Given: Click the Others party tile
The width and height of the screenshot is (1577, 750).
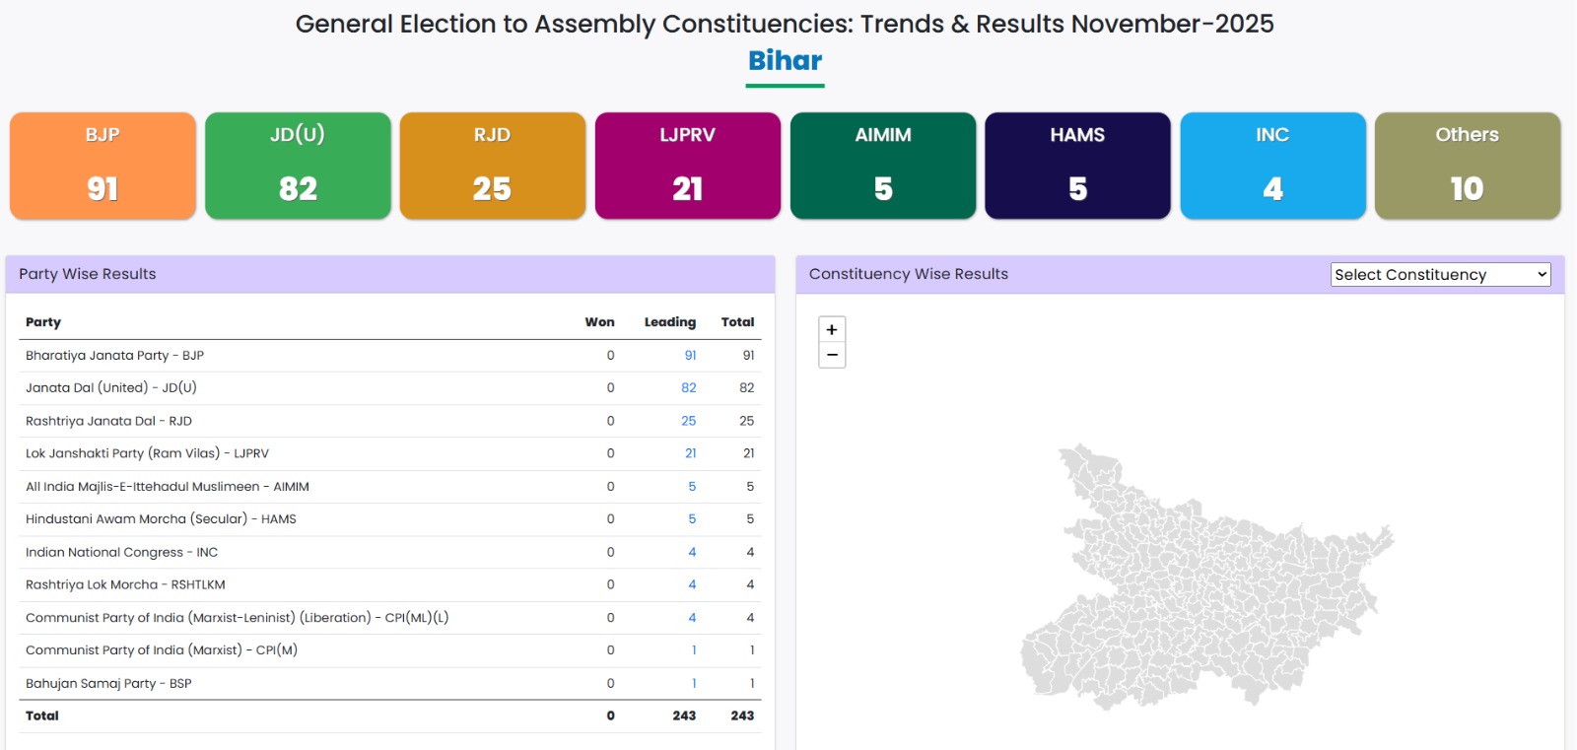Looking at the screenshot, I should click(x=1467, y=166).
